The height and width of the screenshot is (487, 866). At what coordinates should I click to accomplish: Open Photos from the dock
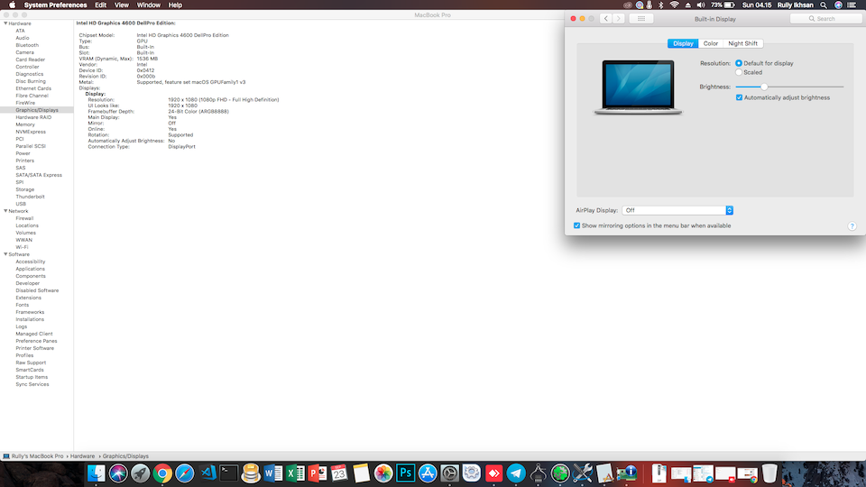383,473
